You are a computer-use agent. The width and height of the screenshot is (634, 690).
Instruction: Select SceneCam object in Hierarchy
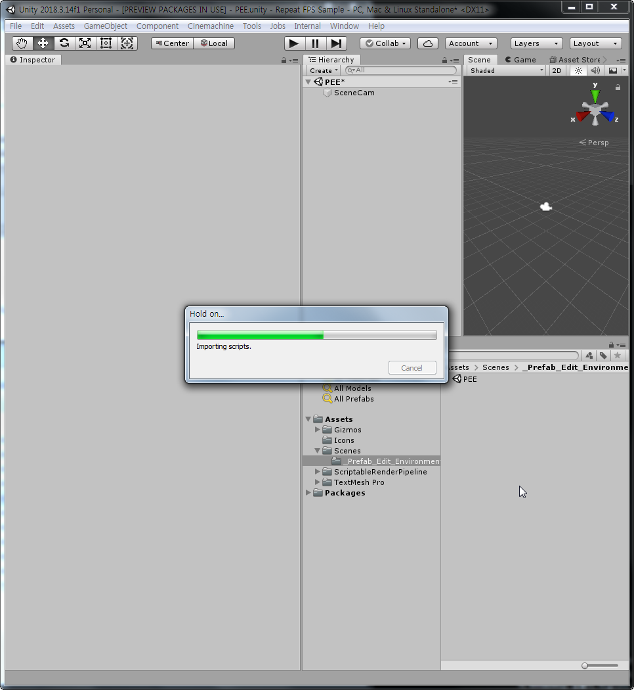pyautogui.click(x=354, y=93)
